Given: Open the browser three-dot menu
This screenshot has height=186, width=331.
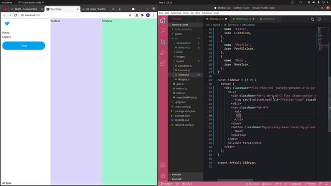Looking at the screenshot, I should [x=154, y=15].
